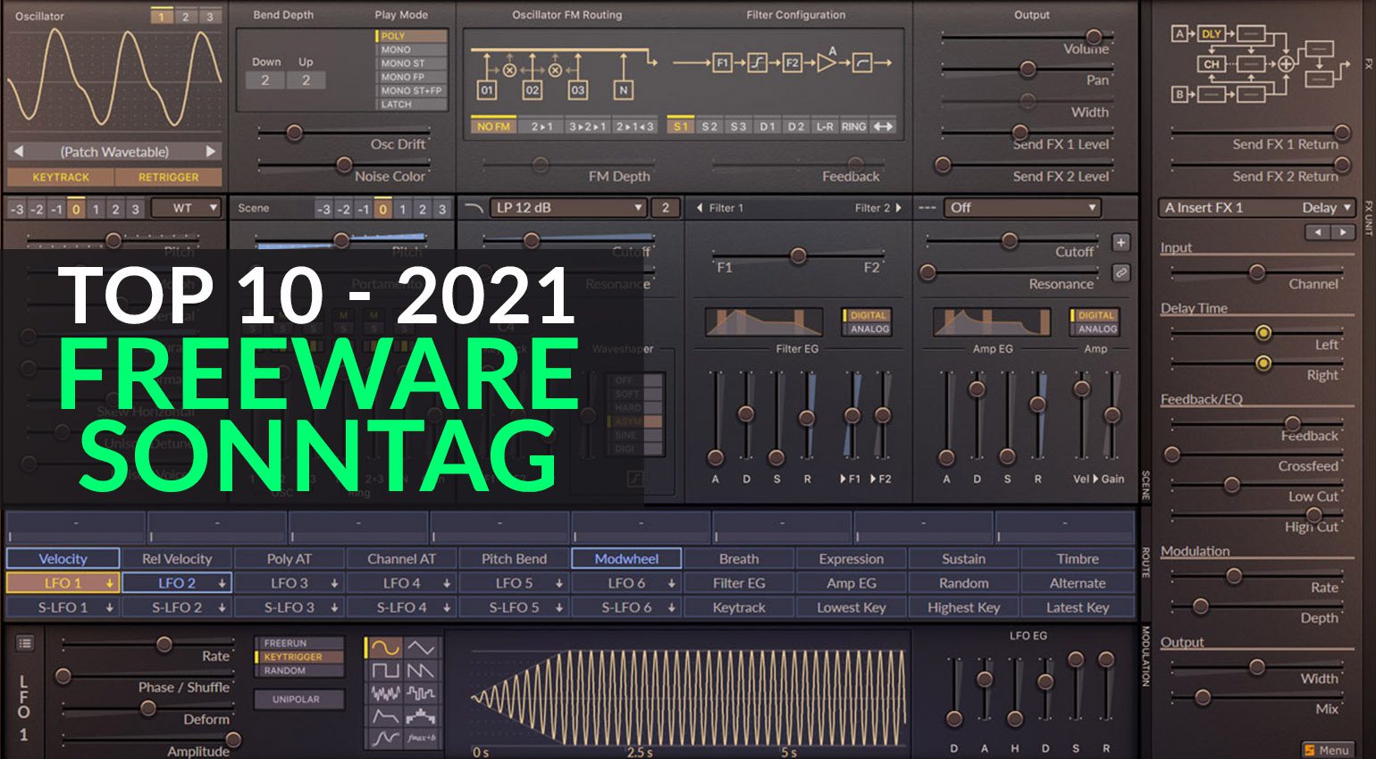Select next patch wavetable arrow
Screen dimensions: 1376x759
(211, 151)
